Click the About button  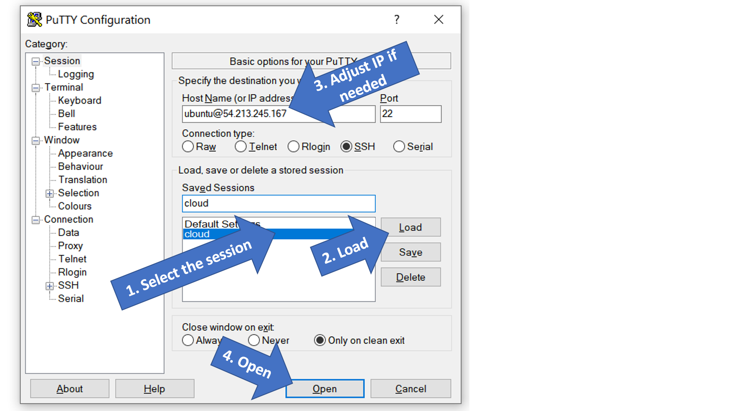(70, 388)
